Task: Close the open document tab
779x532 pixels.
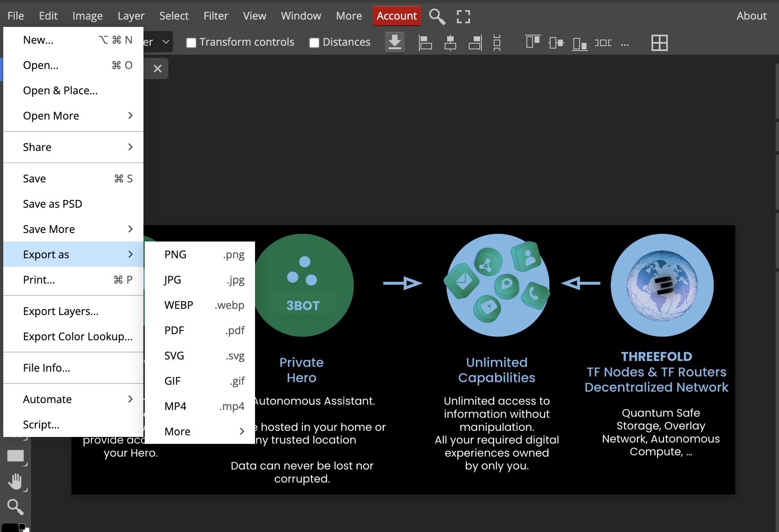Action: click(157, 68)
